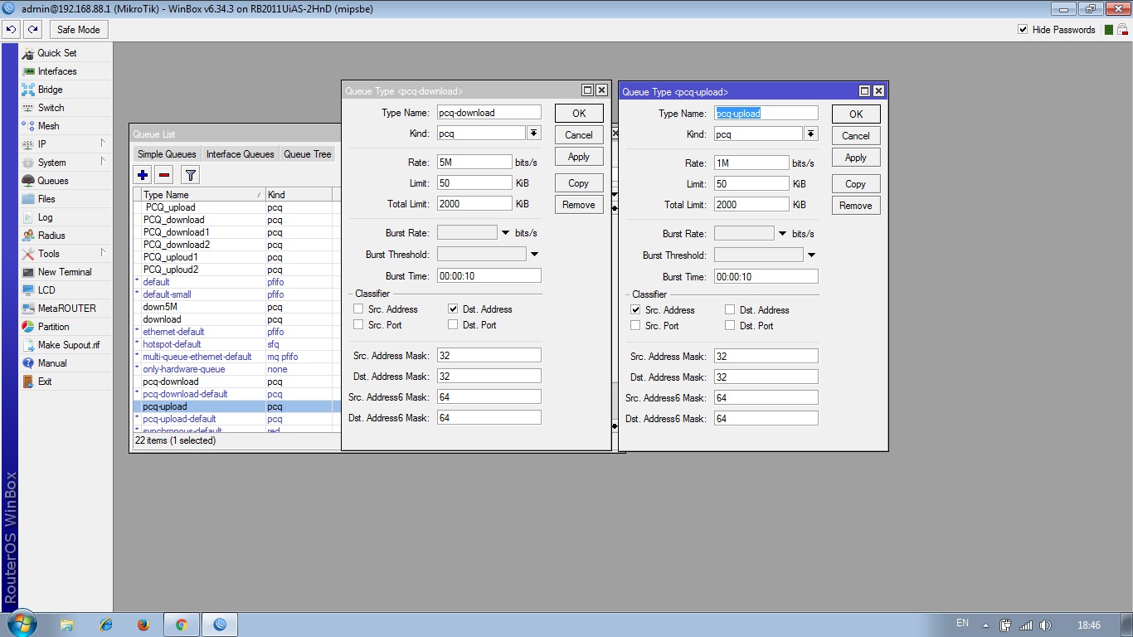1133x637 pixels.
Task: Click the Rate field in pcq-download
Action: [474, 163]
